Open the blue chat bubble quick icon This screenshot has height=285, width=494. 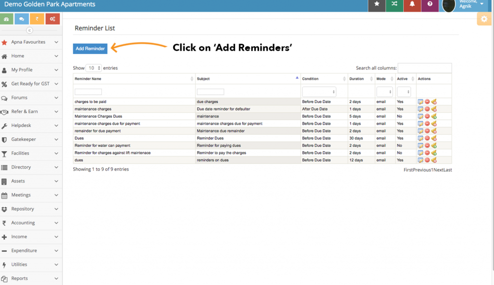[x=22, y=19]
